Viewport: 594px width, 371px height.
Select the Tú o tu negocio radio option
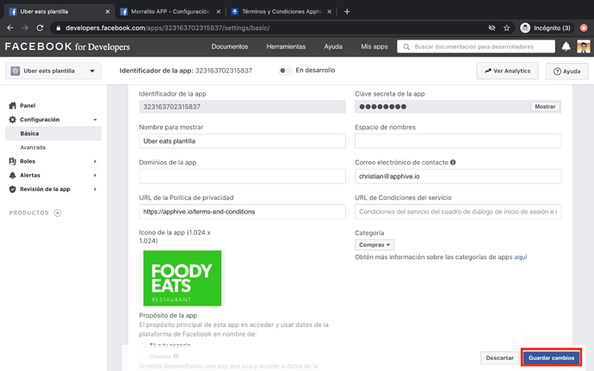[x=143, y=344]
